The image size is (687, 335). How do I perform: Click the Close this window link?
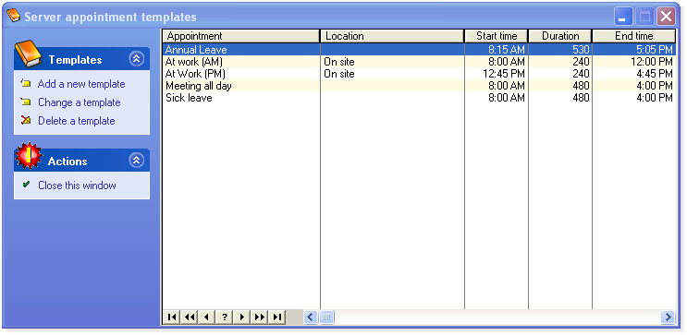pos(77,185)
